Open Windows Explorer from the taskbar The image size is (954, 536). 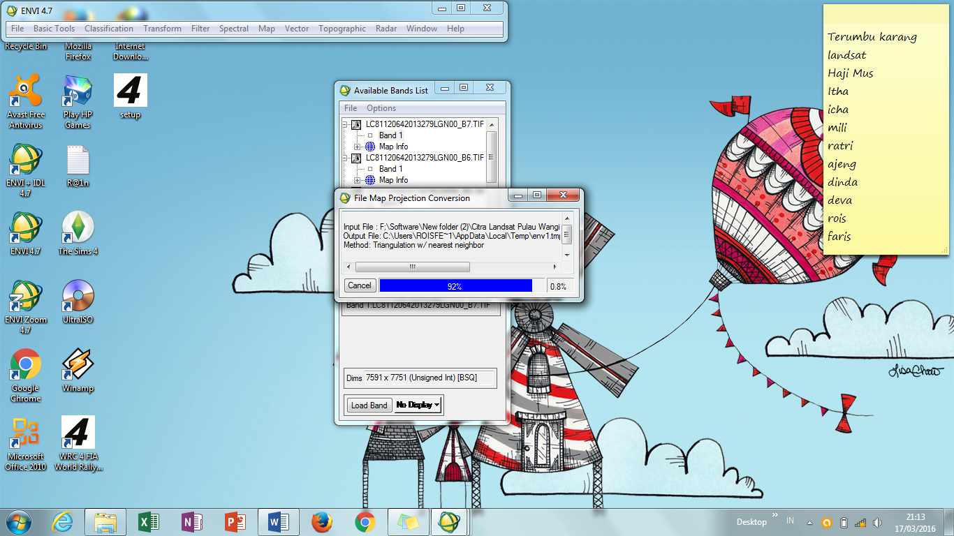point(105,522)
